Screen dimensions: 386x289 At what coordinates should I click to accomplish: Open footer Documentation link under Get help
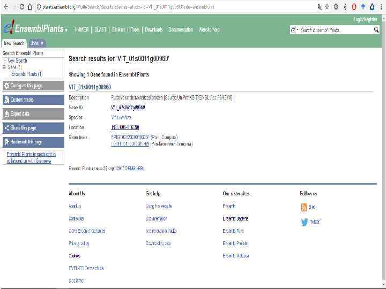[x=156, y=218]
